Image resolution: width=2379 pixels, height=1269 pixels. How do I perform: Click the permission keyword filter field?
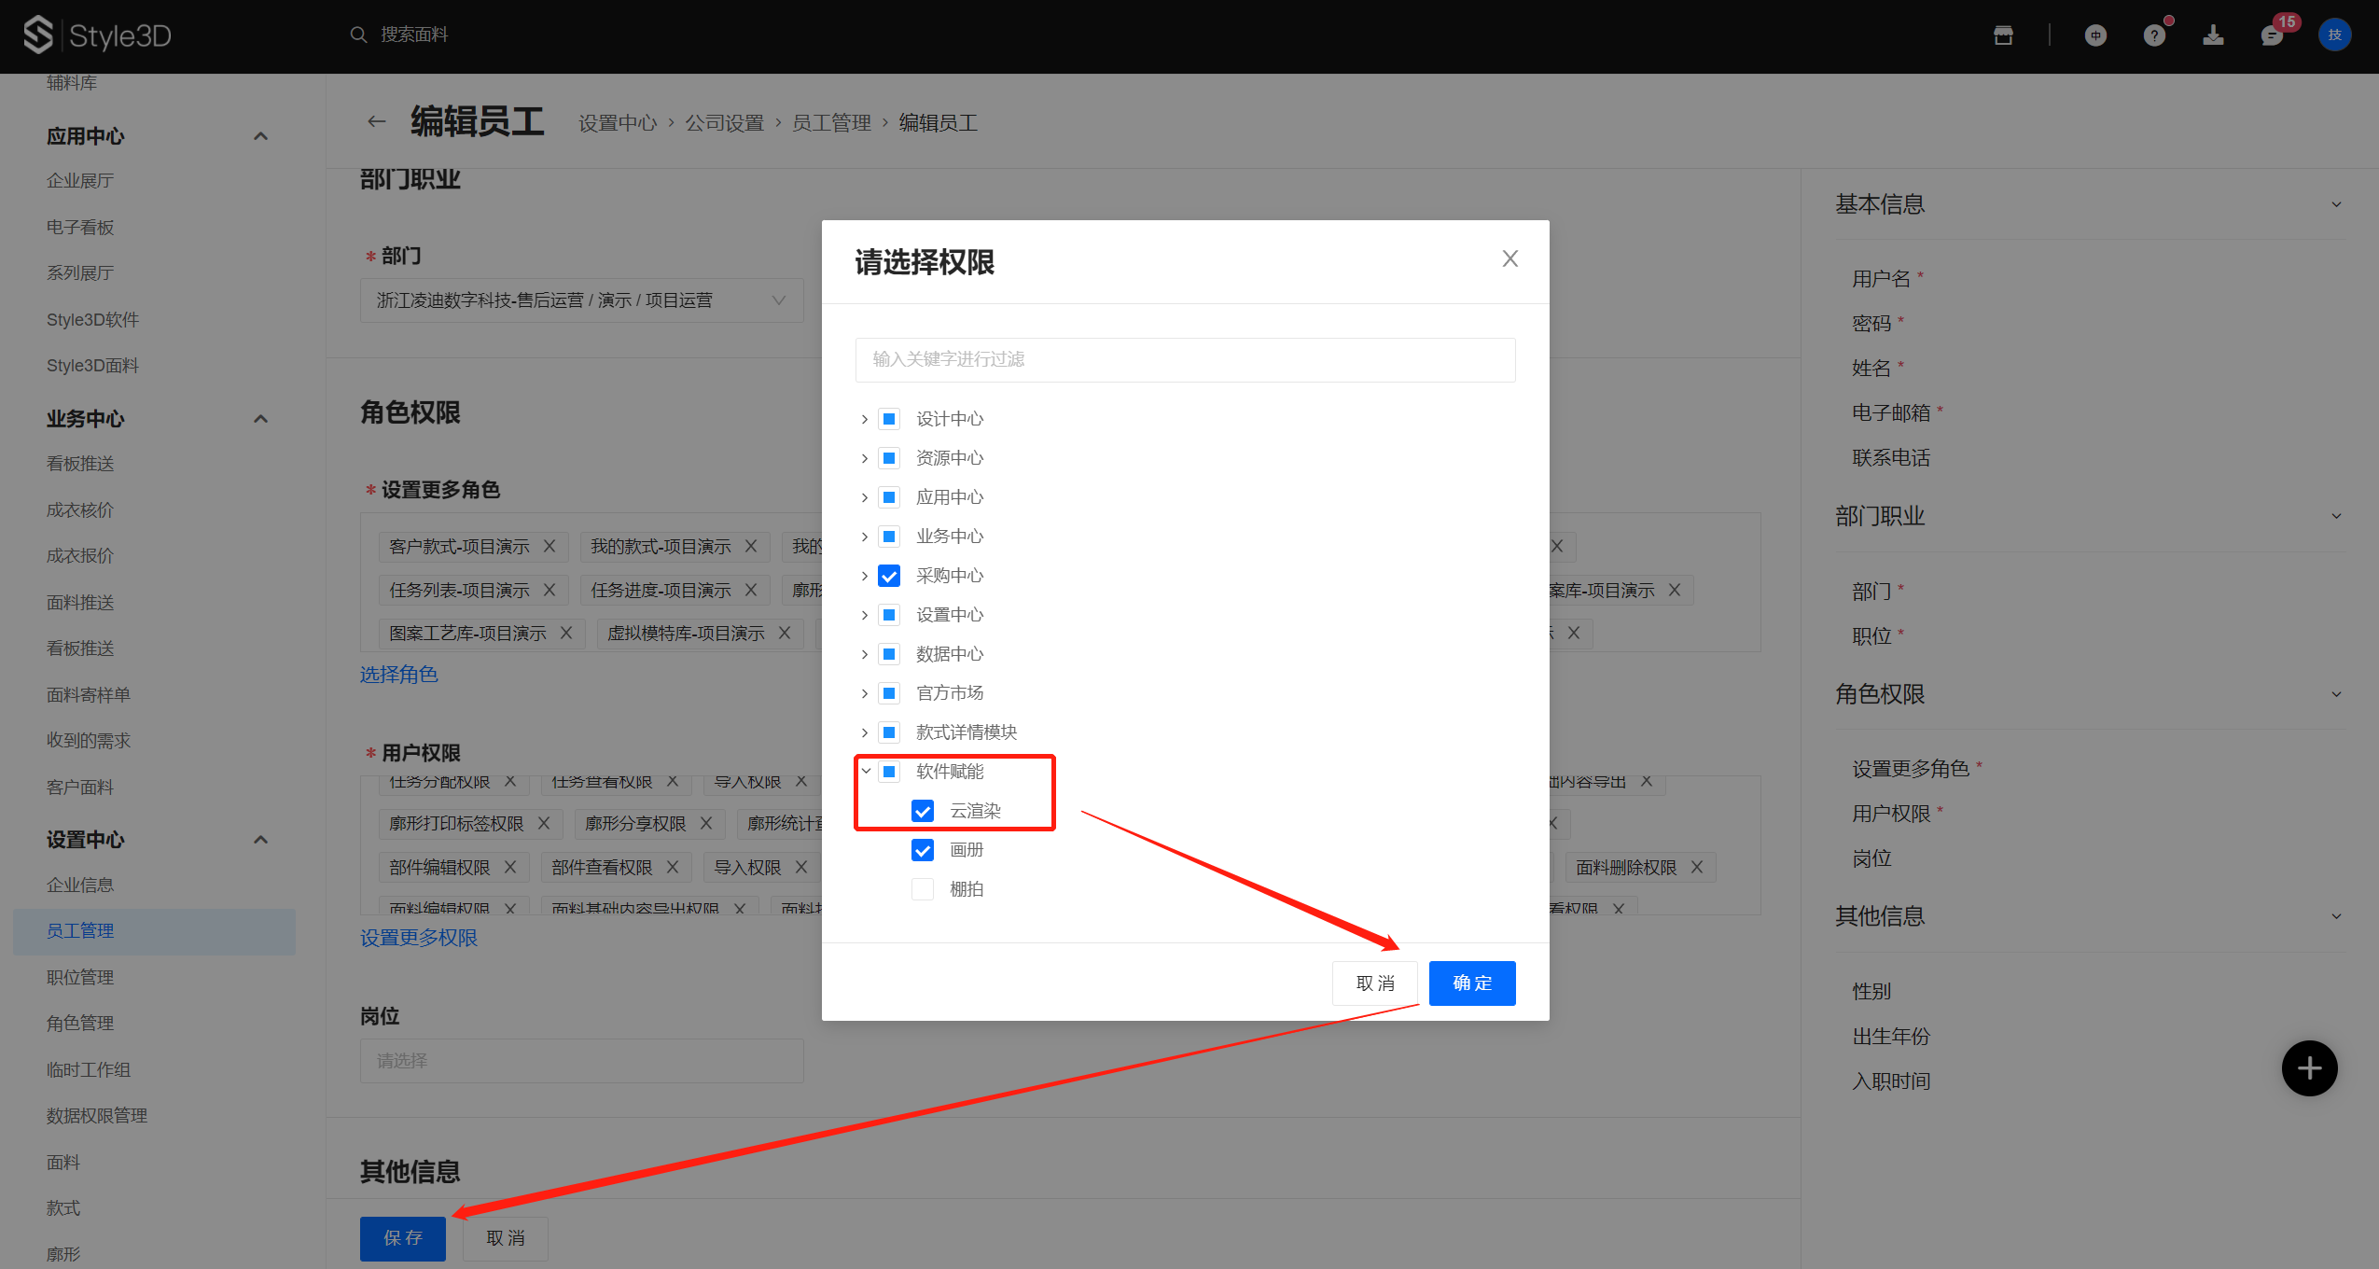tap(1185, 359)
